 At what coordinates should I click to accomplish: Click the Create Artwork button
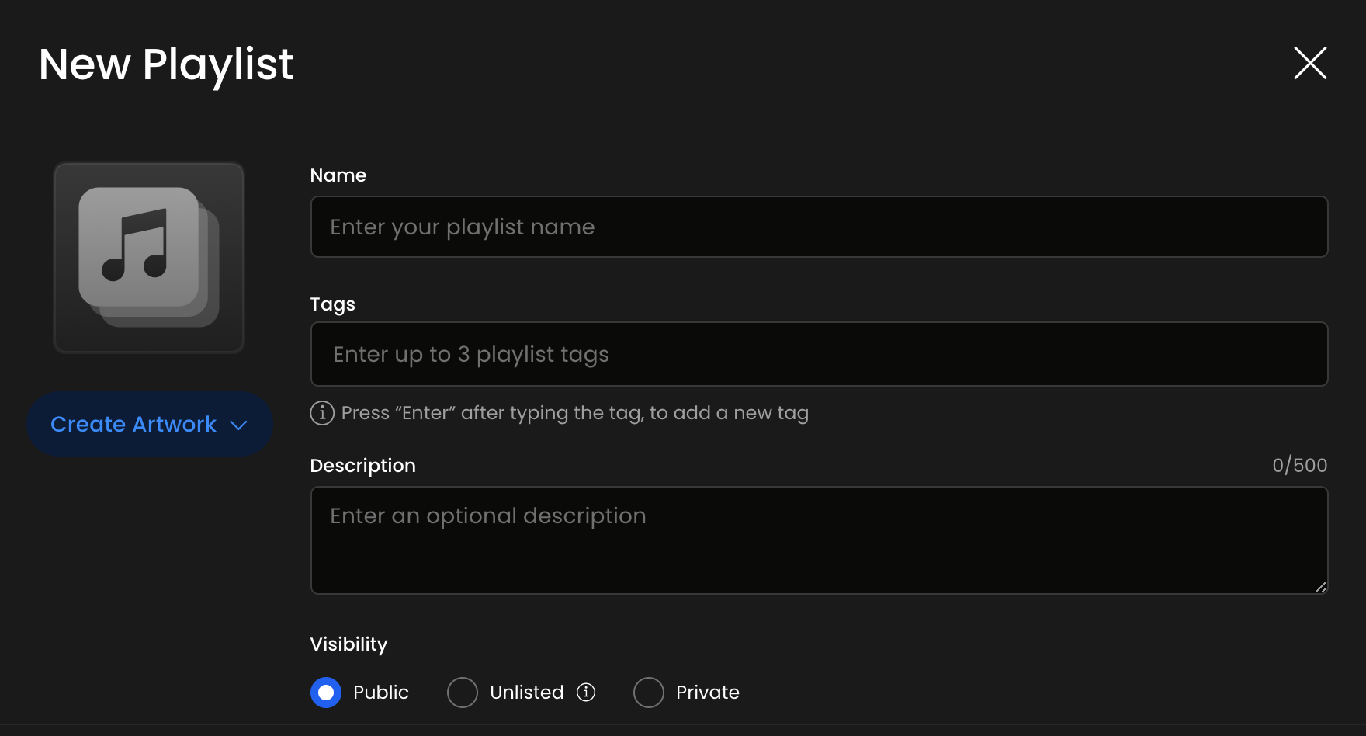click(x=149, y=424)
